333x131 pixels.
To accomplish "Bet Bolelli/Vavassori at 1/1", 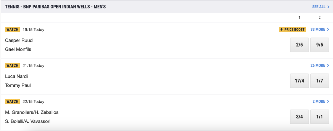I will [319, 117].
